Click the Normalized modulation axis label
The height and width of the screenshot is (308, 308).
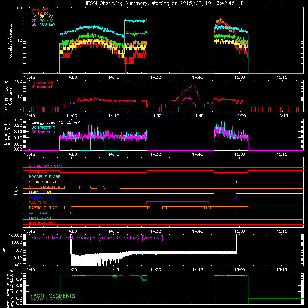pyautogui.click(x=7, y=134)
